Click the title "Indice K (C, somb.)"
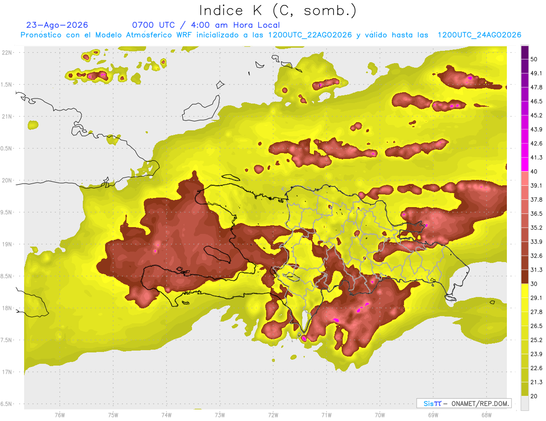 click(x=278, y=10)
